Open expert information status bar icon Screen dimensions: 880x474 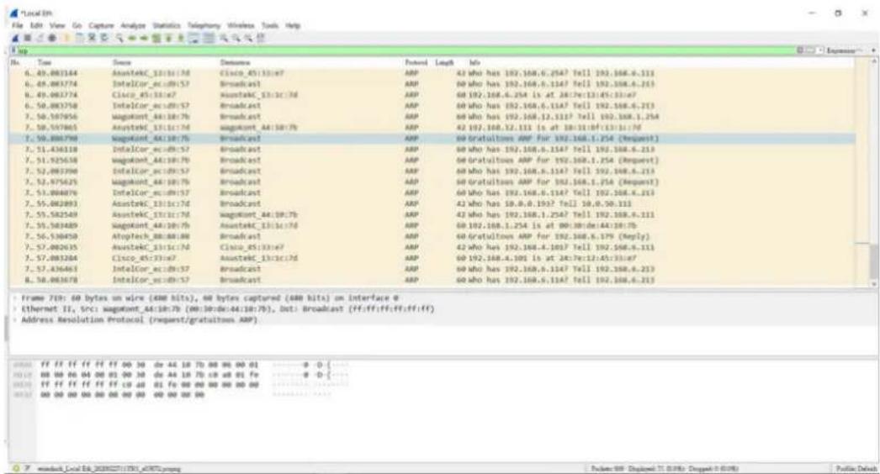16,468
